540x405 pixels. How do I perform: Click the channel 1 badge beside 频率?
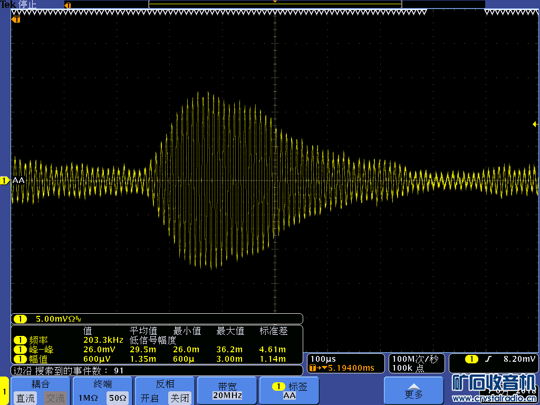tap(20, 340)
